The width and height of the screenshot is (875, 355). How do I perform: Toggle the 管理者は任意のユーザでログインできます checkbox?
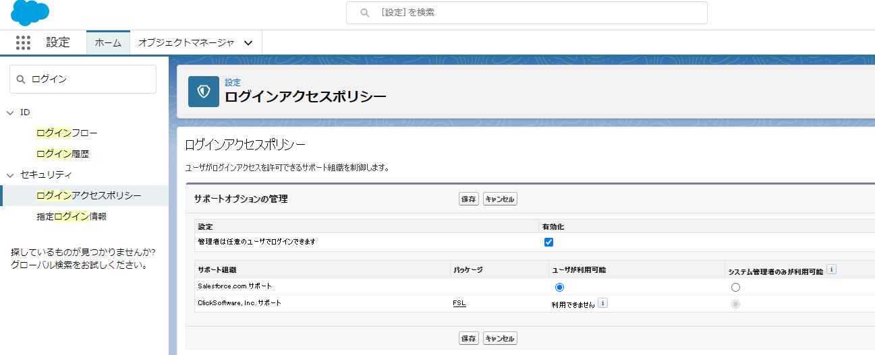548,243
